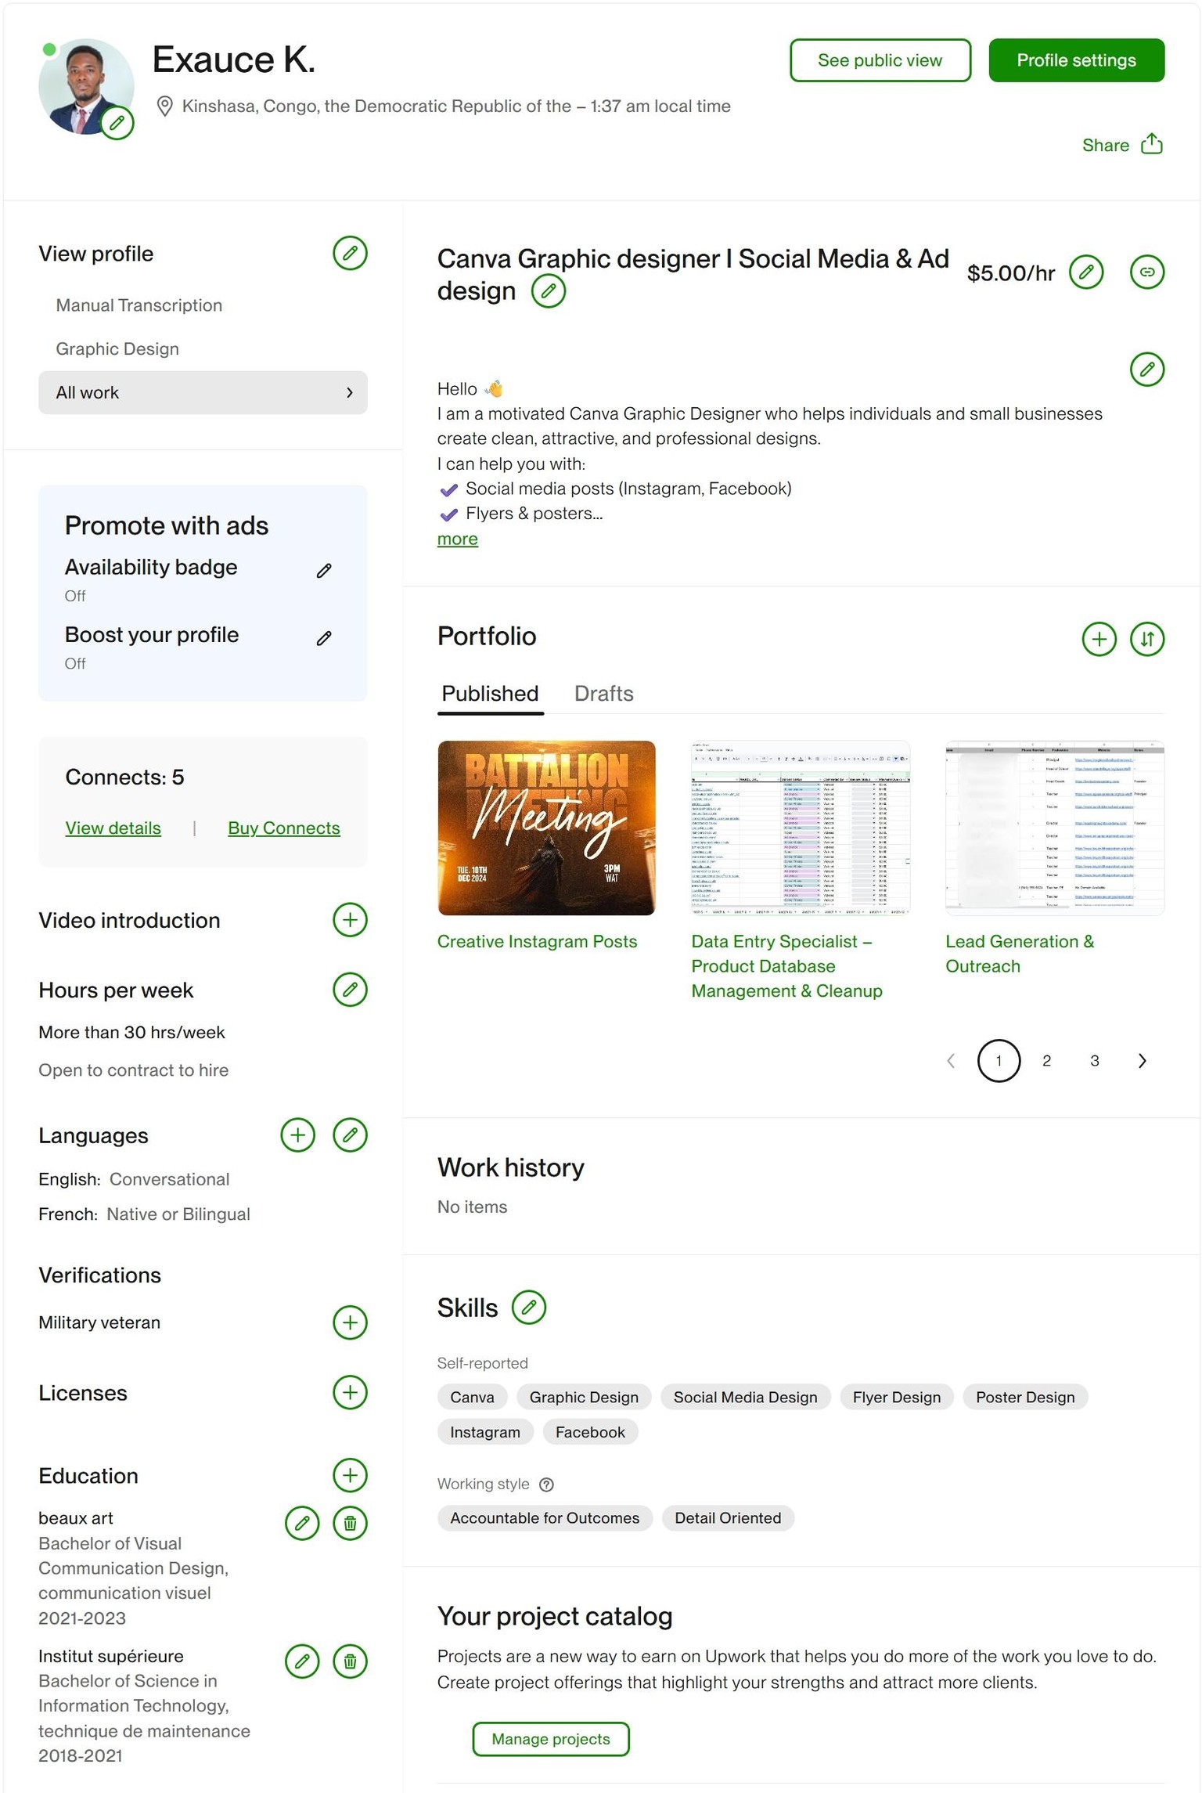Click the Graphic Design skill tag
The image size is (1202, 1793).
tap(584, 1398)
